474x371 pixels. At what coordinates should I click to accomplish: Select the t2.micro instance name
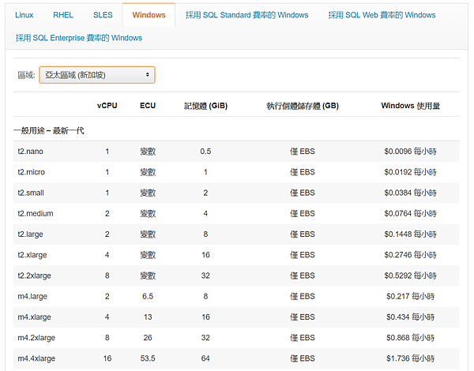[x=31, y=172]
